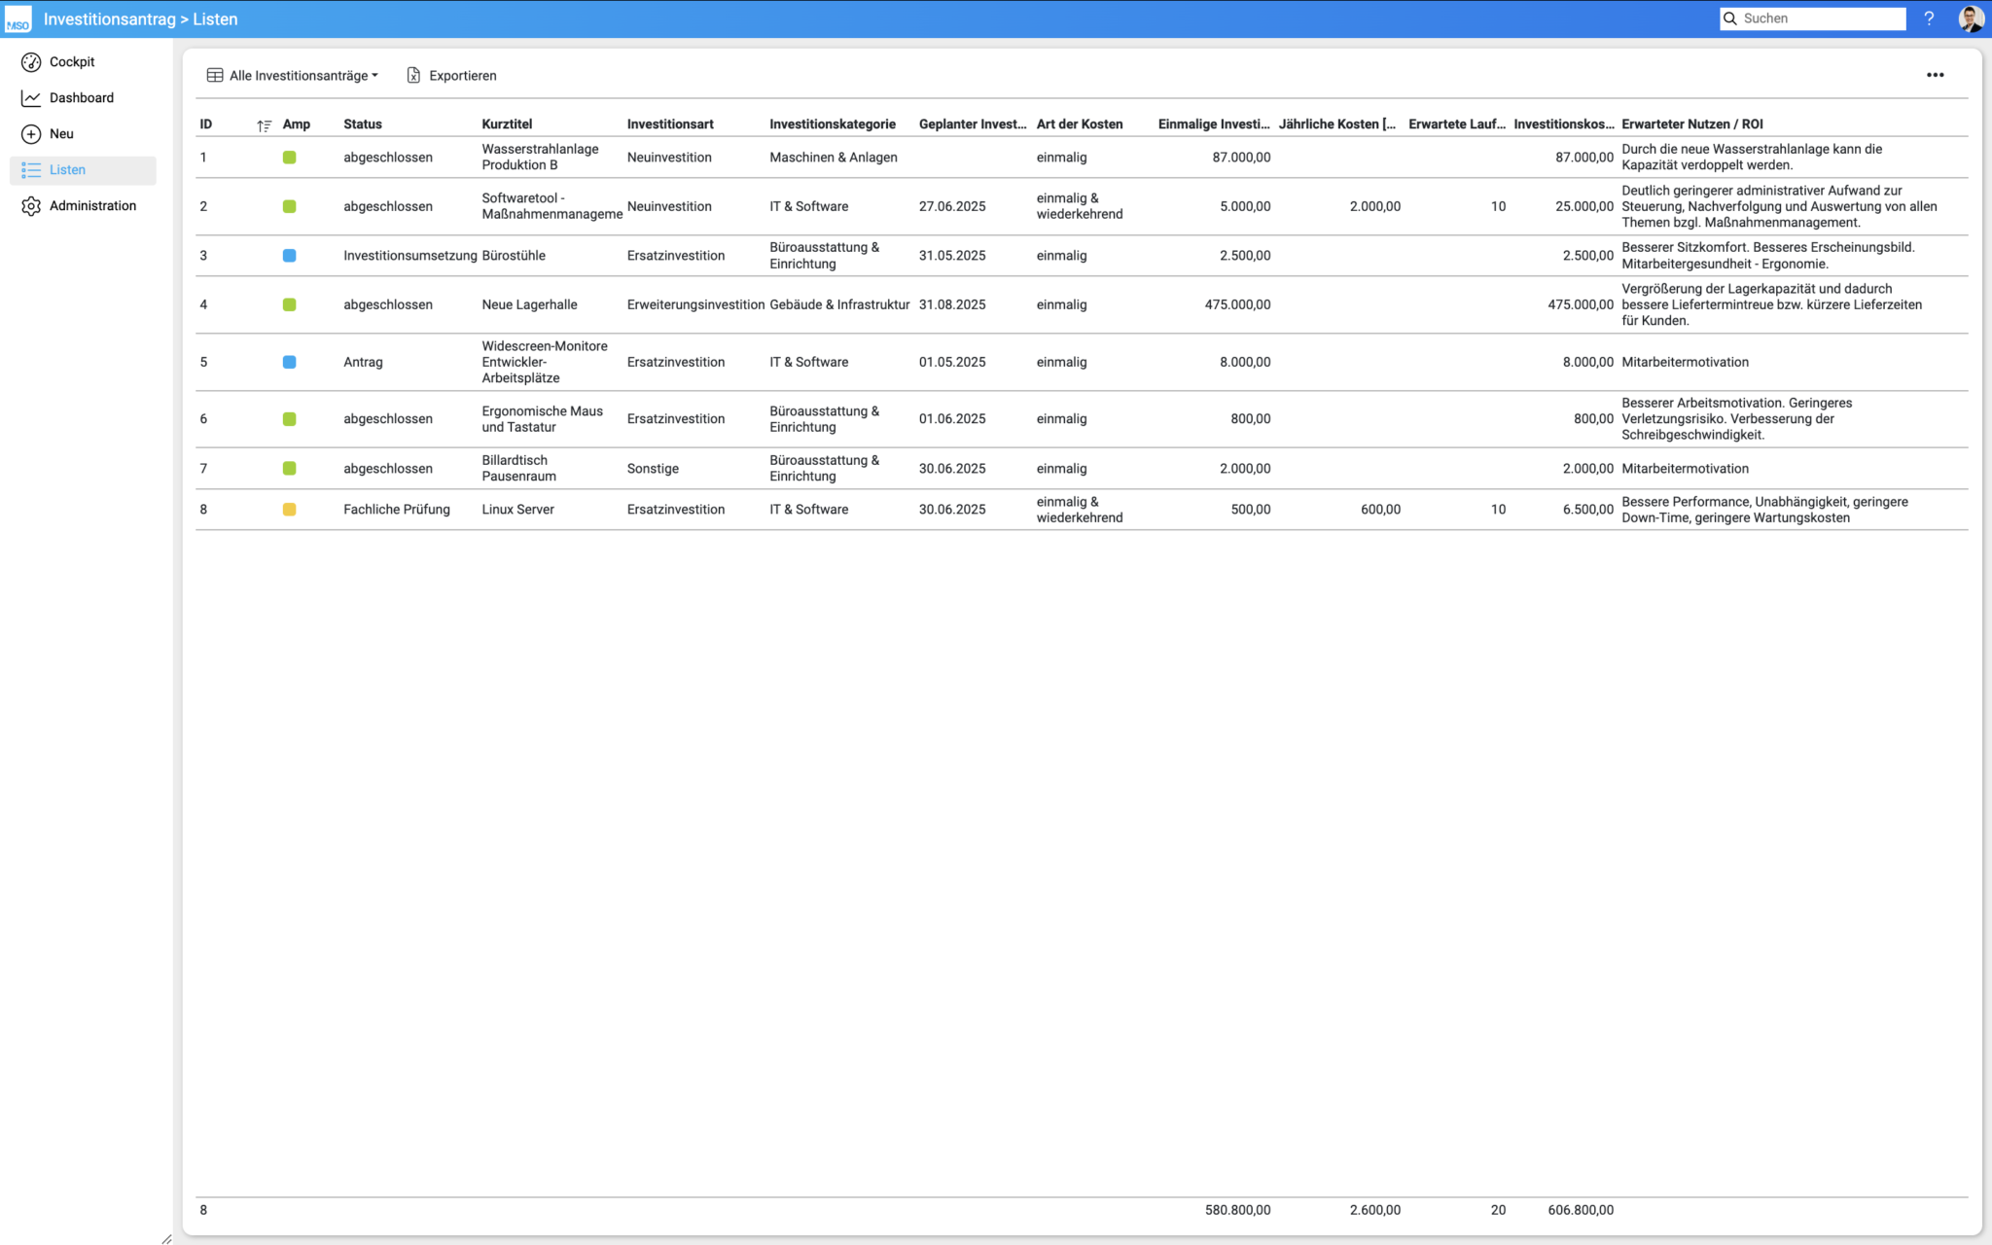Sort by the Kurztitel column header
This screenshot has height=1245, width=1992.
coord(507,124)
